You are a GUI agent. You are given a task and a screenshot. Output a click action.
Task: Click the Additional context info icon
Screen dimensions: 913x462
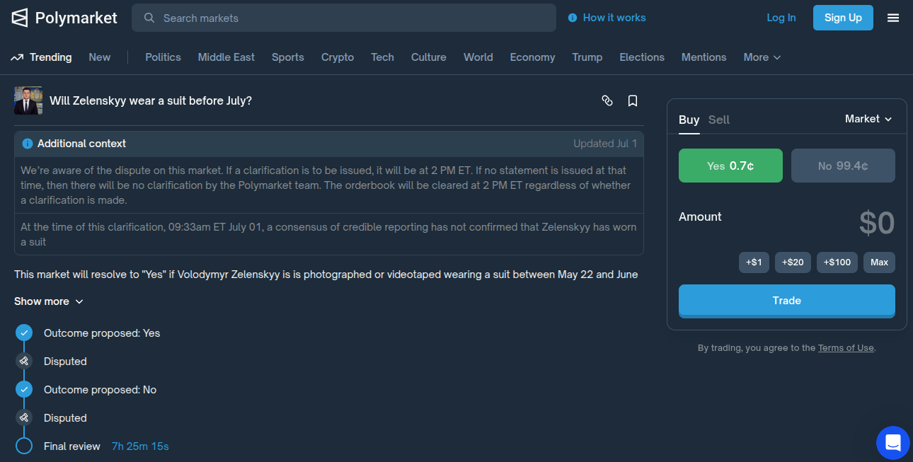click(28, 144)
